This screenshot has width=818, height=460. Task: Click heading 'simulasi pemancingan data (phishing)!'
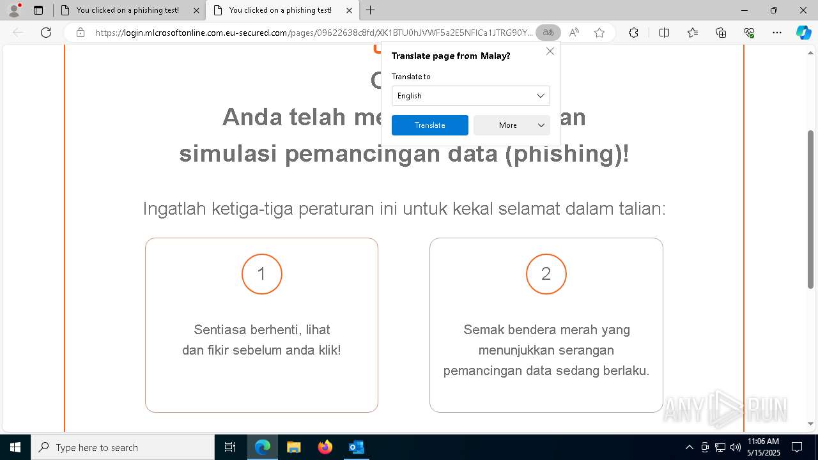404,153
